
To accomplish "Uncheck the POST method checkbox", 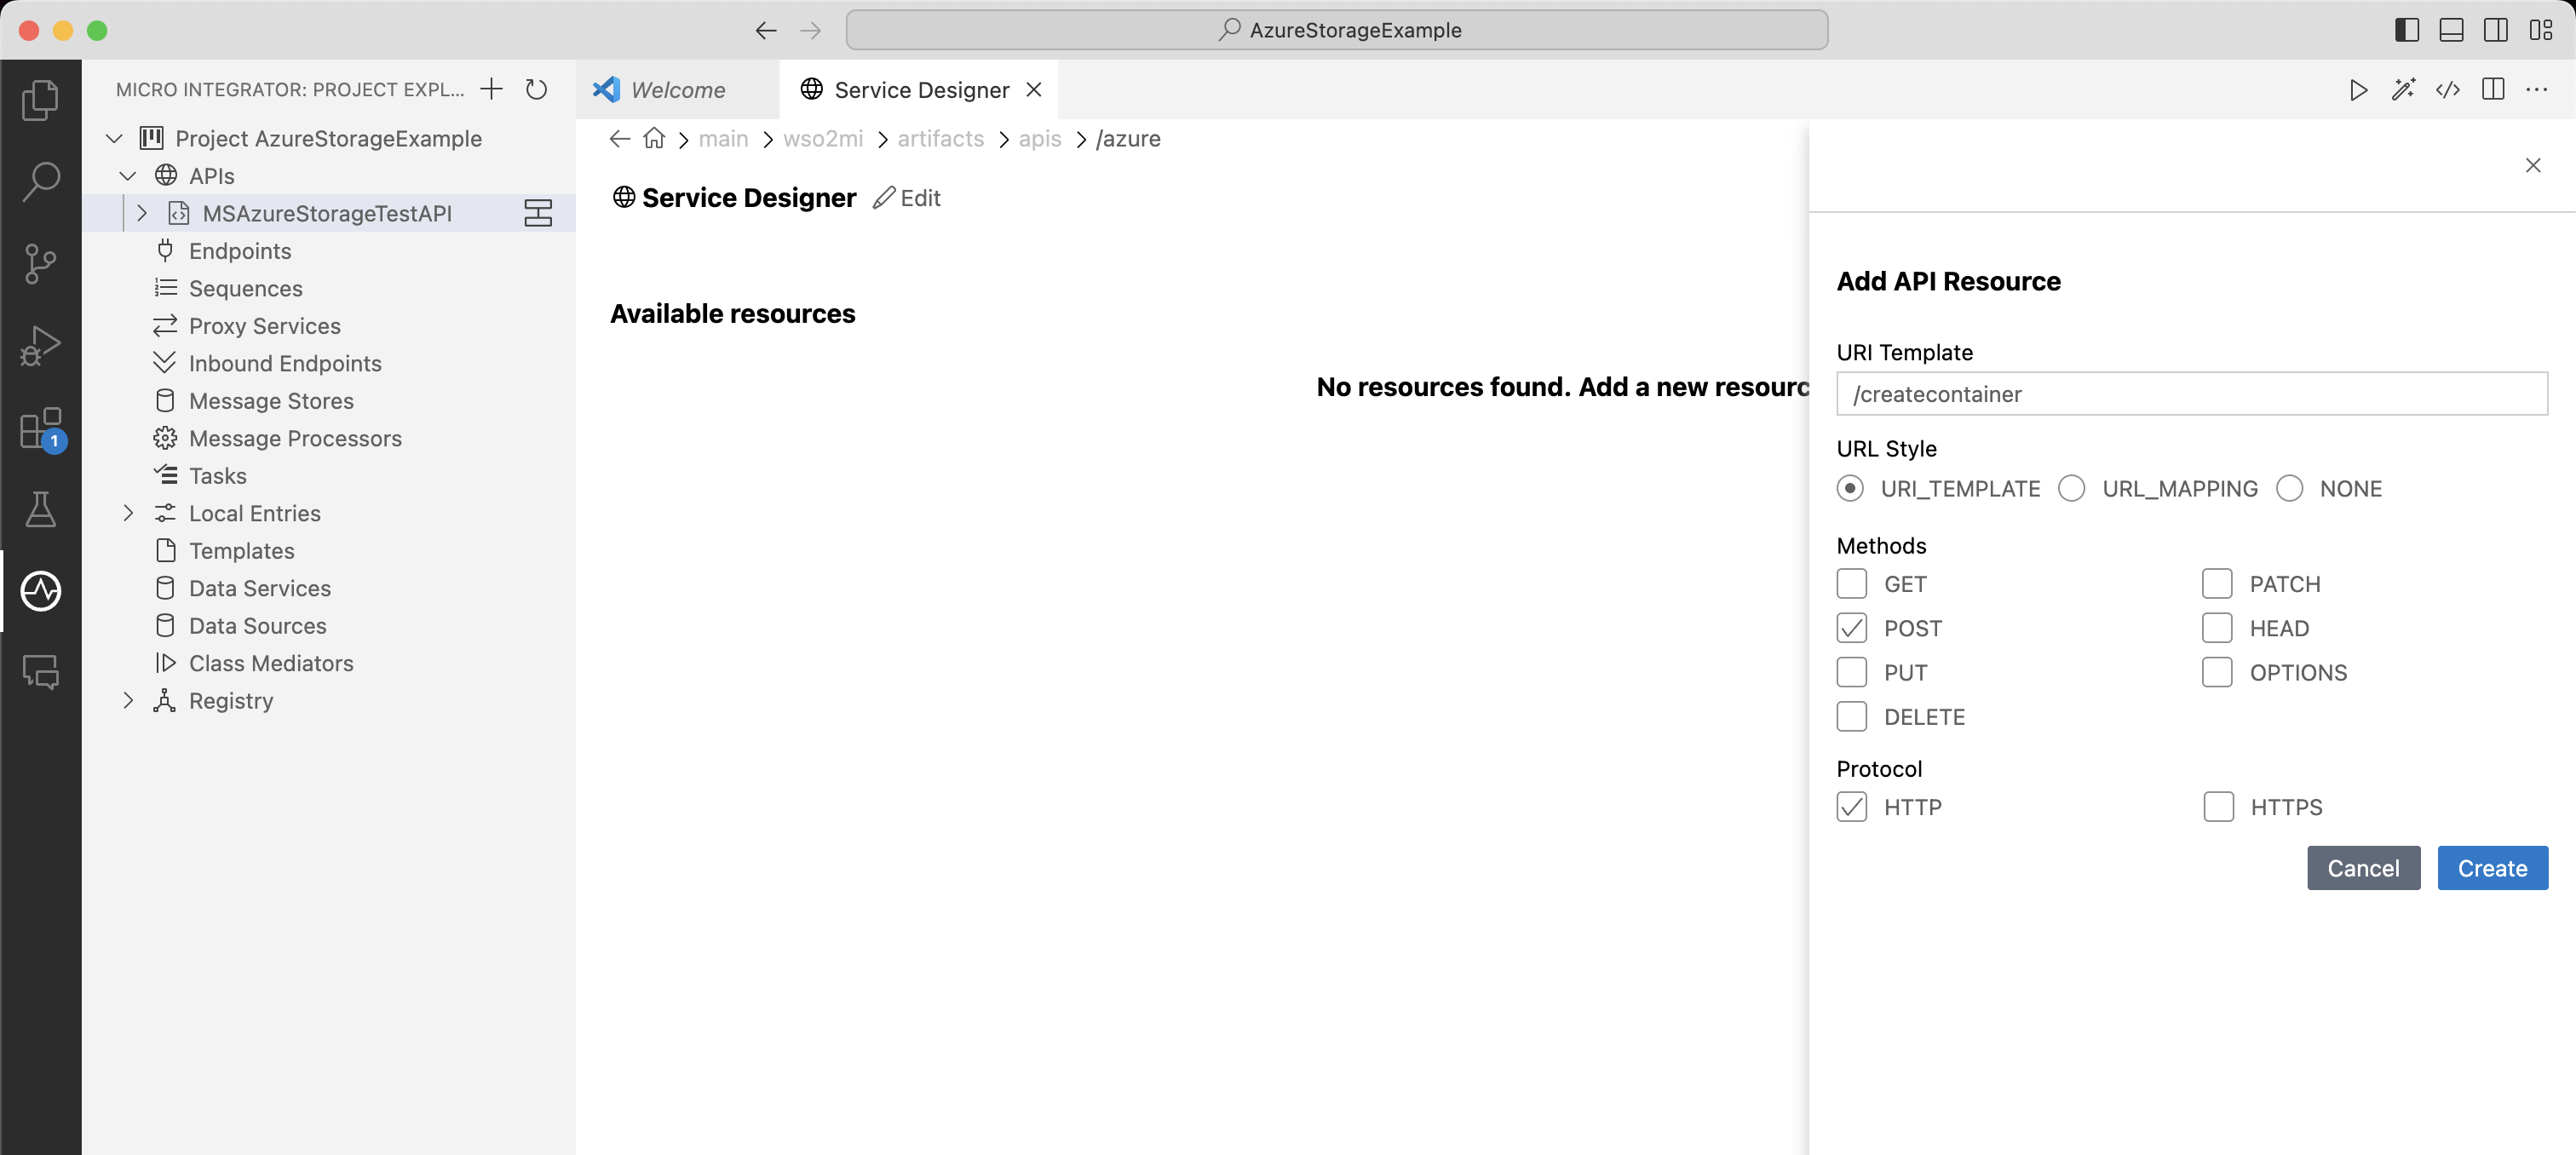I will tap(1851, 628).
